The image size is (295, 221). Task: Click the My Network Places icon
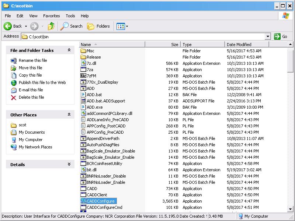point(14,147)
